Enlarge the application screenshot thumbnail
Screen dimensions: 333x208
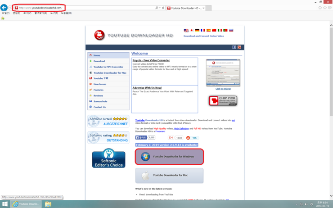[223, 72]
